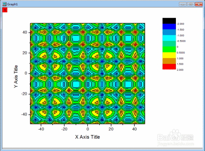Minimize the Graph1 window
This screenshot has height=151, width=205.
click(183, 5)
